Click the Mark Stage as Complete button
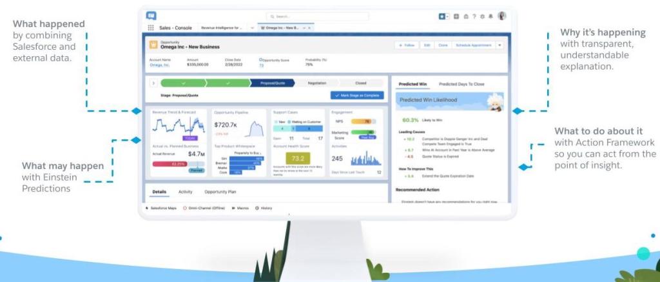Screen dimensions: 660x282 point(356,96)
